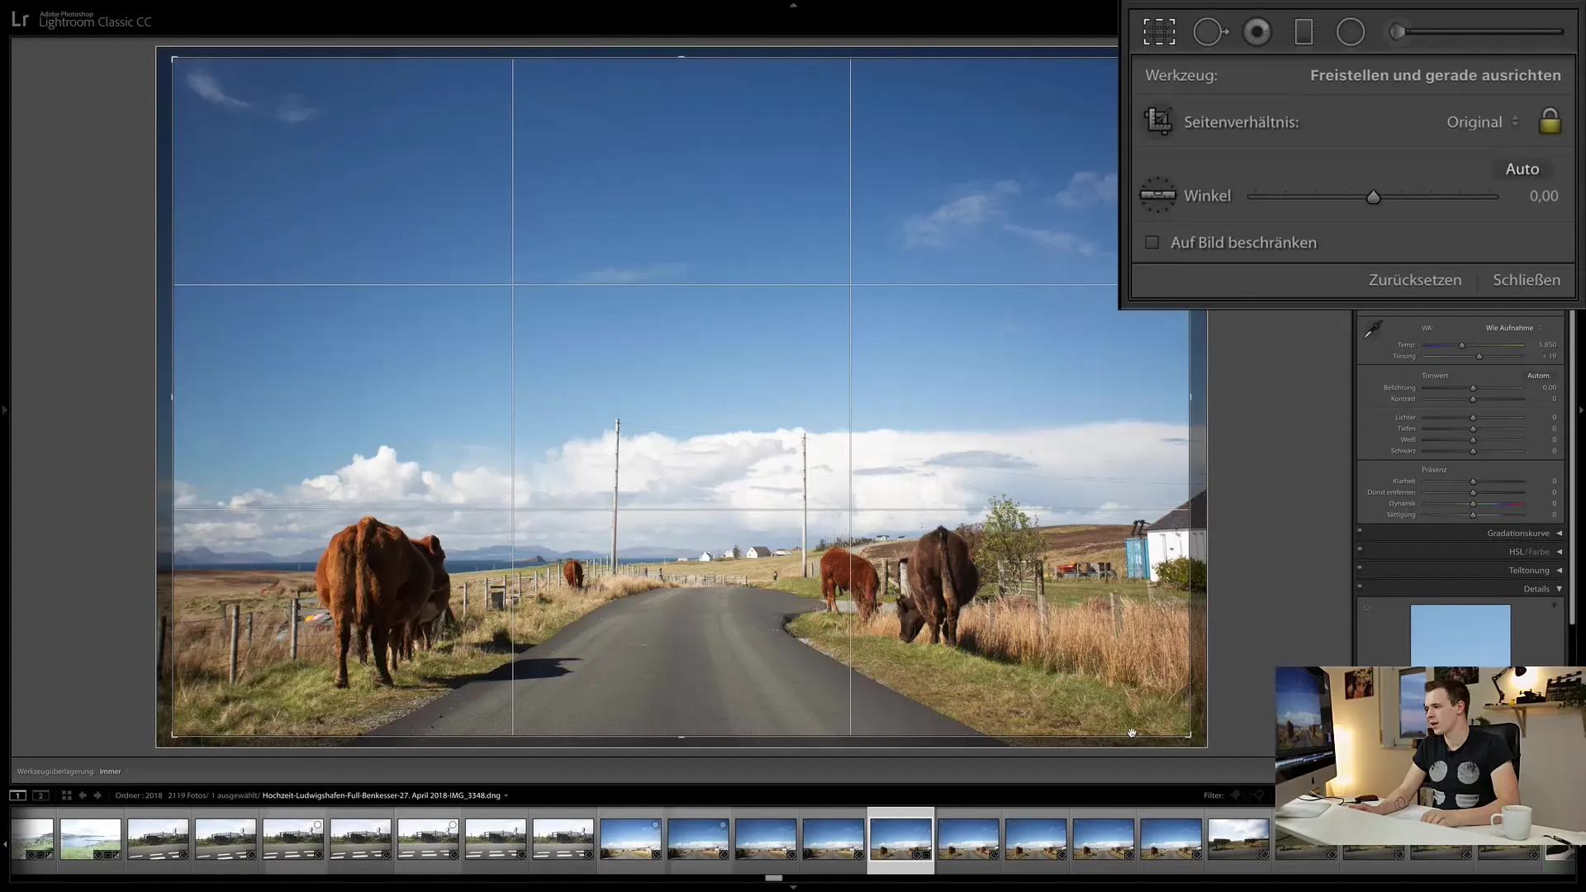This screenshot has height=892, width=1586.
Task: Toggle the aspect ratio lock padlock
Action: coord(1550,121)
